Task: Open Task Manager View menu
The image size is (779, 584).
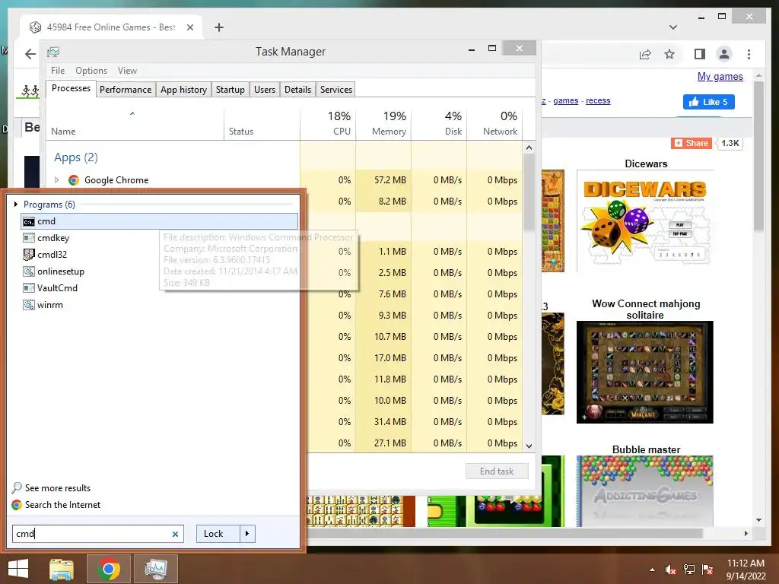Action: pos(127,71)
